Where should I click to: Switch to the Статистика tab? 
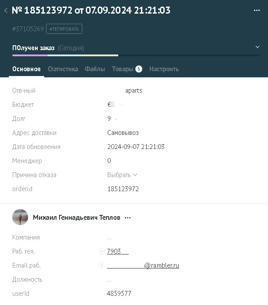[63, 69]
